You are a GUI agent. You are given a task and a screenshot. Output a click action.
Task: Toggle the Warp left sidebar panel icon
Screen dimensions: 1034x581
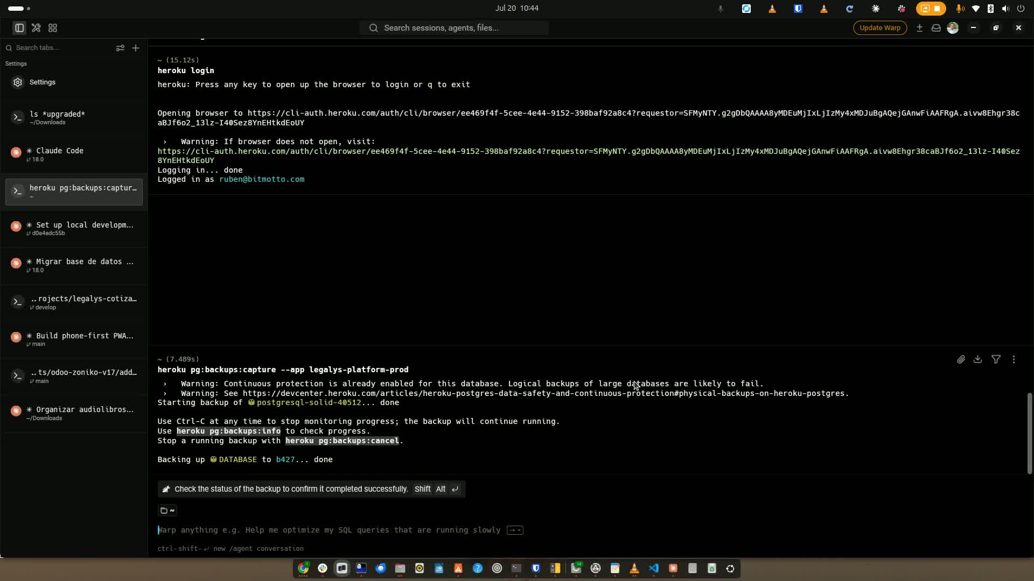coord(19,28)
